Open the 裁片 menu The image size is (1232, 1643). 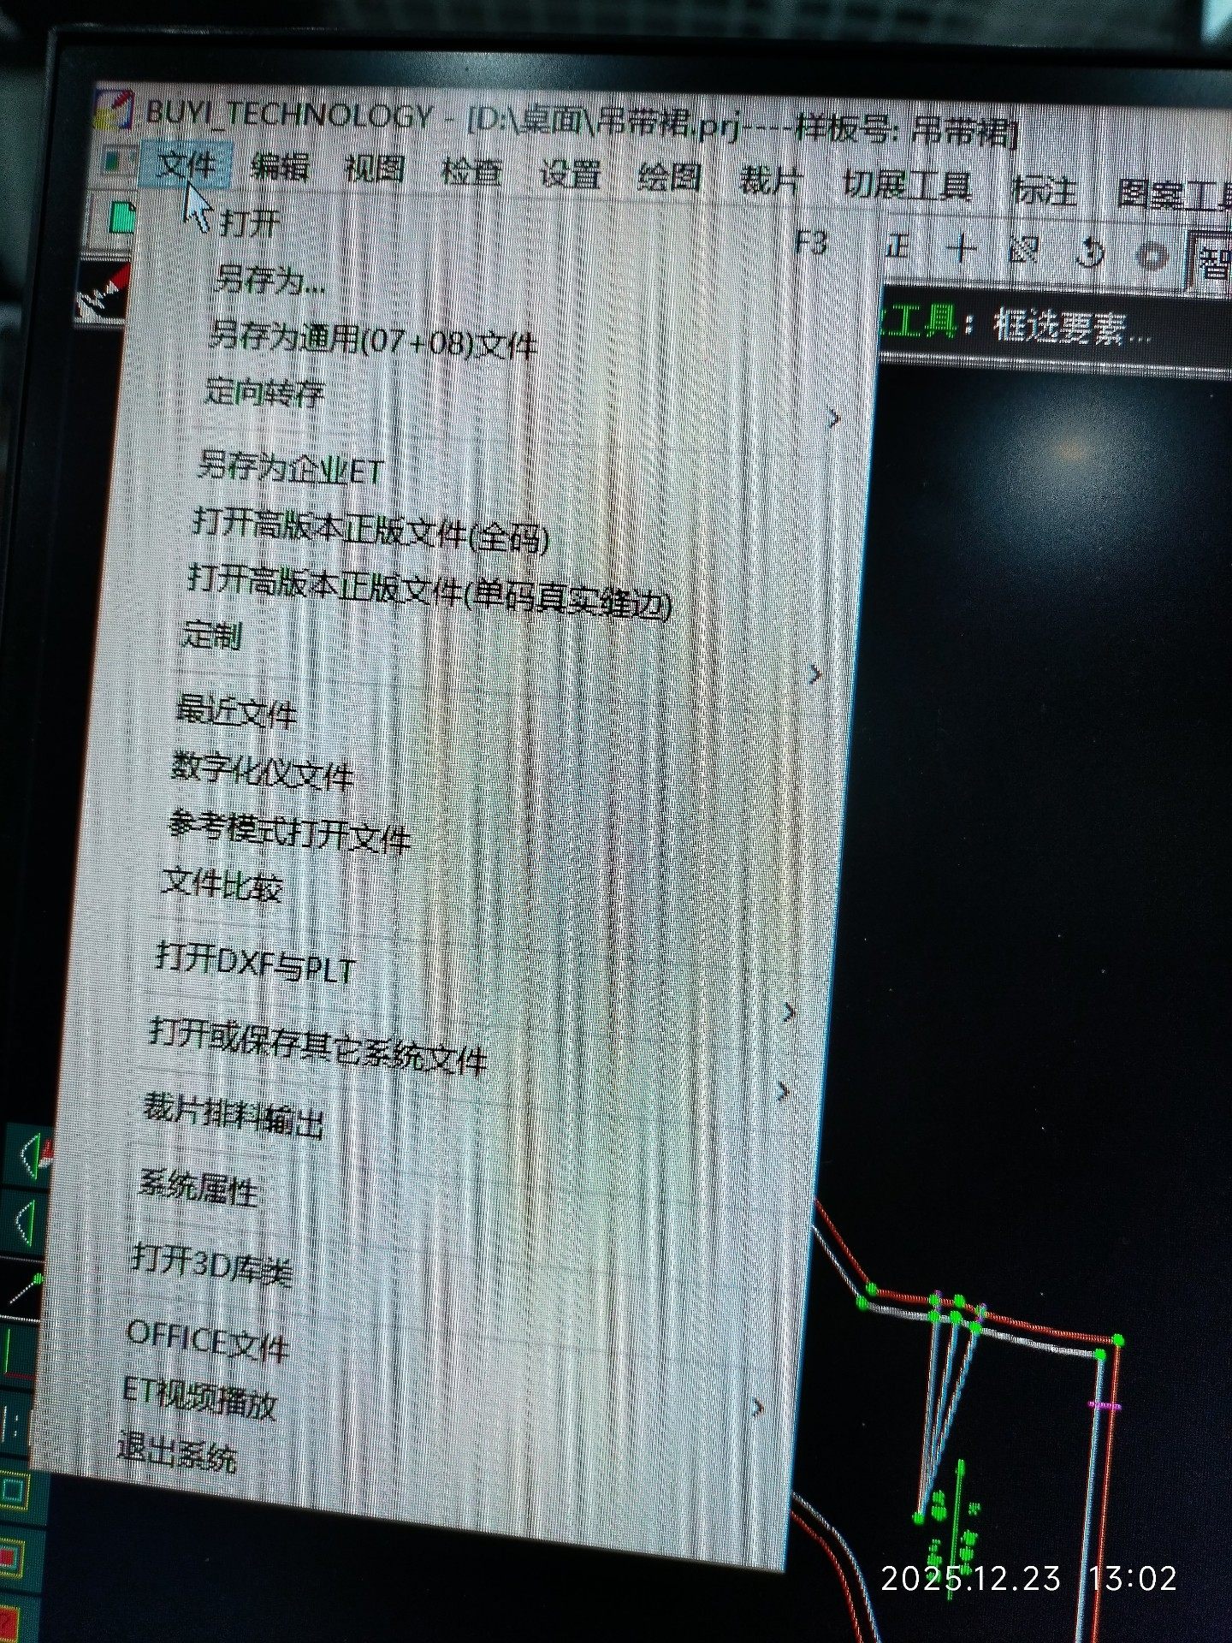coord(770,181)
